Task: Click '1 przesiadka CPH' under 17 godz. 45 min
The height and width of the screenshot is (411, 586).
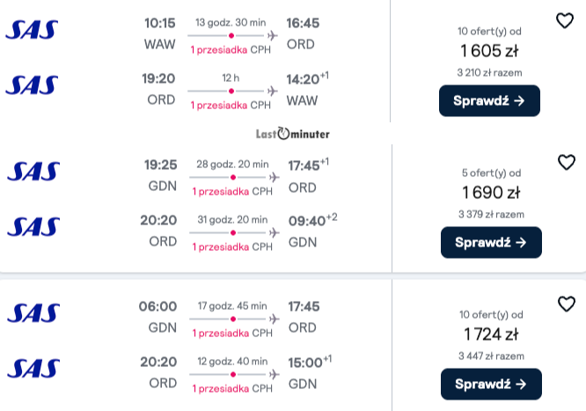Action: [x=232, y=334]
